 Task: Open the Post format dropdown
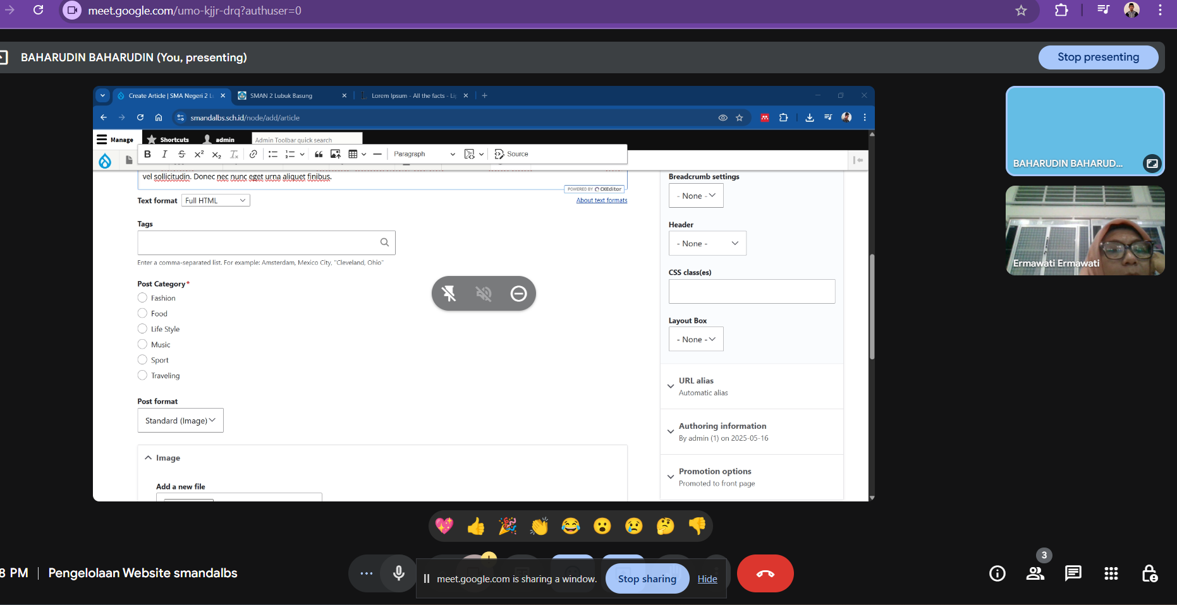(180, 421)
